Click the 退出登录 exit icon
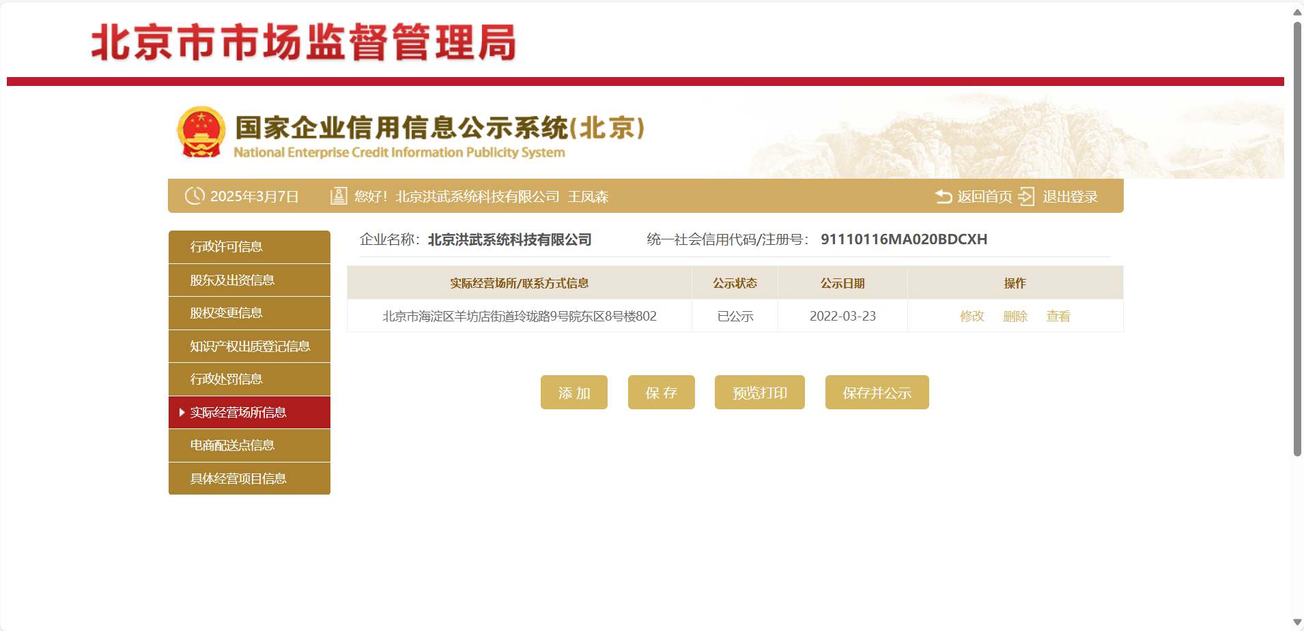The image size is (1304, 631). [1026, 196]
